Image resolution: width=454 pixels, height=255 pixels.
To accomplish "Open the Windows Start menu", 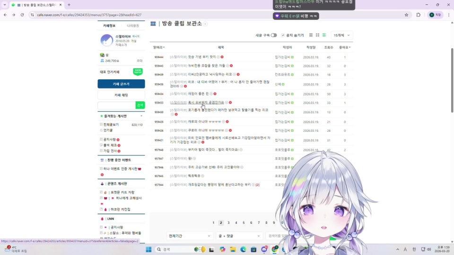I will pos(148,249).
